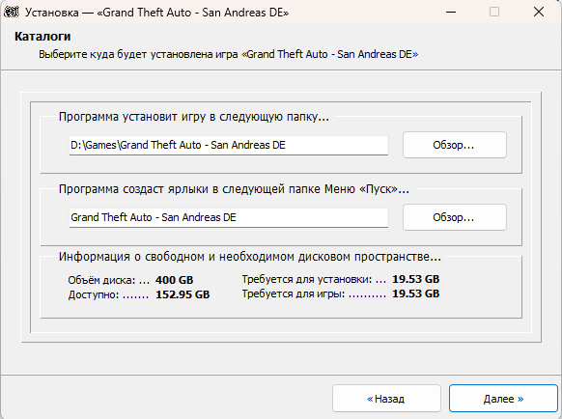Screen dimensions: 562x419
Task: Click the Доступно 152.95 GB value
Action: coord(183,294)
